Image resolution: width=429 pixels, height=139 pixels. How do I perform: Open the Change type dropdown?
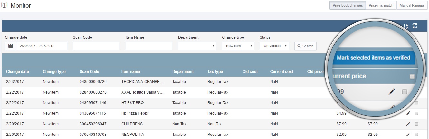(238, 46)
